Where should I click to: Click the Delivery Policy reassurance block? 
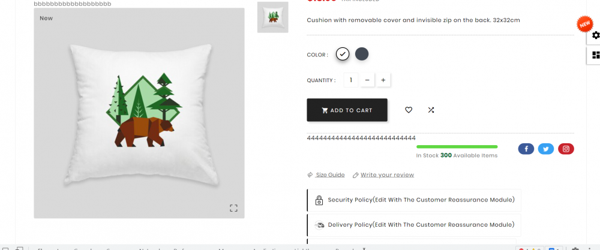[x=414, y=225]
